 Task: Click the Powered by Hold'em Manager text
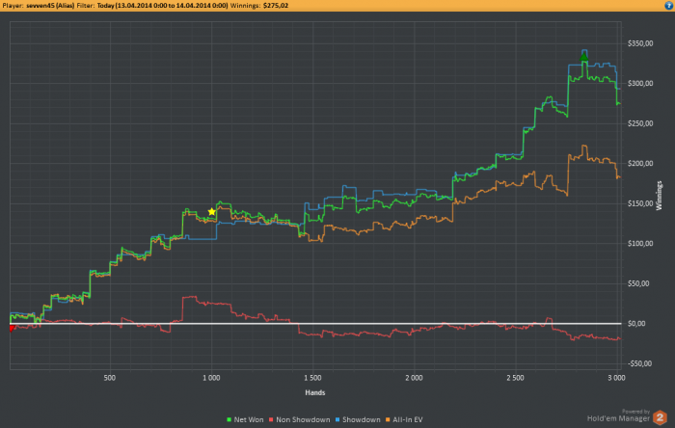click(619, 415)
